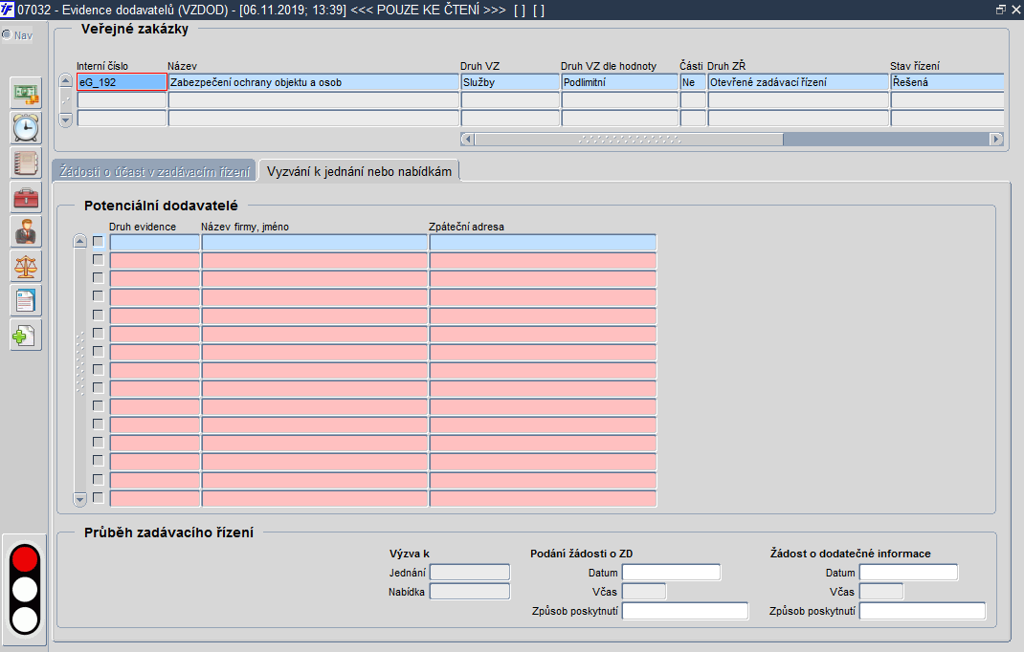Tick the checkbox of fourth supplier row
The height and width of the screenshot is (652, 1024).
click(98, 296)
